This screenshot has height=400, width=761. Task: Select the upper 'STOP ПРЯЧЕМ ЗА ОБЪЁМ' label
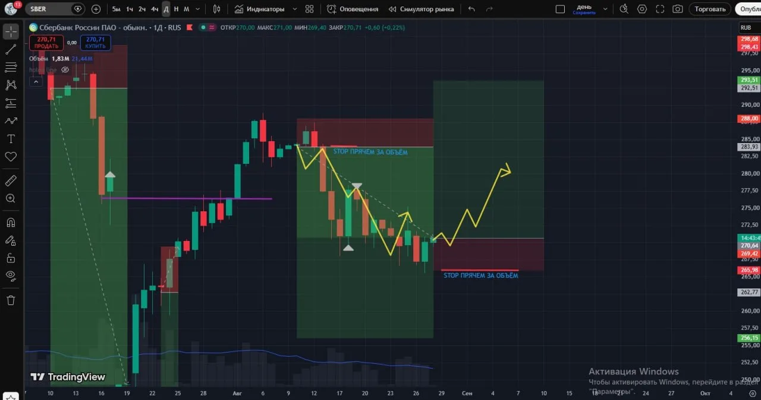370,152
